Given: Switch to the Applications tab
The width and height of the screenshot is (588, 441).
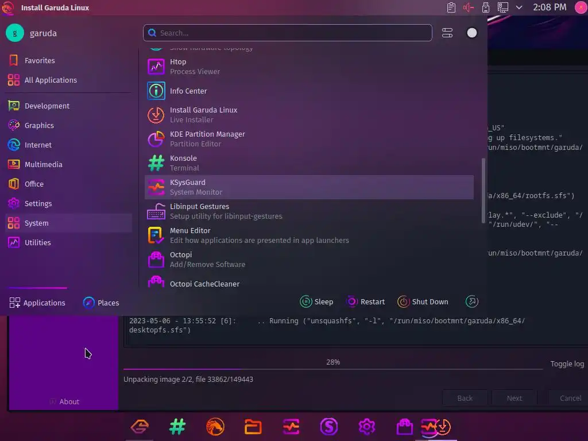Looking at the screenshot, I should (x=37, y=302).
